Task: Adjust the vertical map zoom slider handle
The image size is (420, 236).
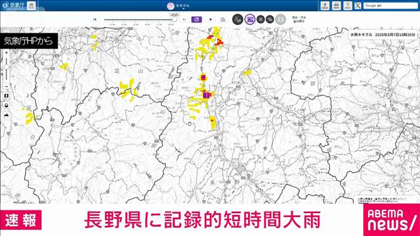Action: click(x=7, y=66)
